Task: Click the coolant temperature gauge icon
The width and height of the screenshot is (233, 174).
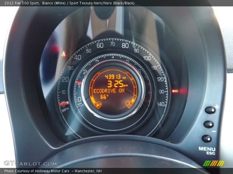Action: [128, 103]
